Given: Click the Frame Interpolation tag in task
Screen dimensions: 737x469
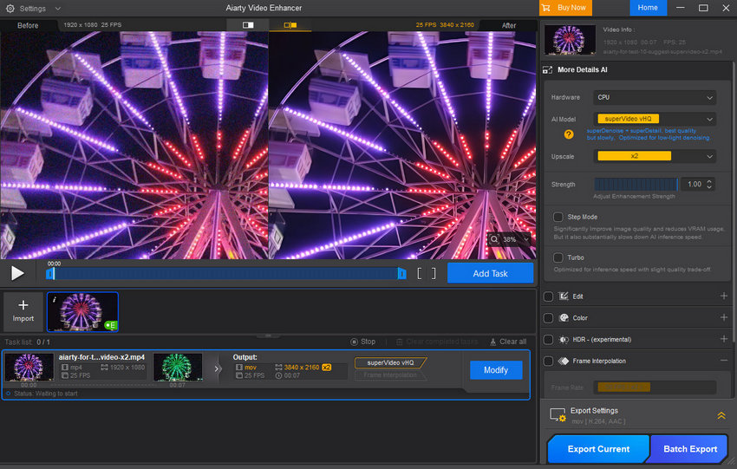Looking at the screenshot, I should [389, 375].
